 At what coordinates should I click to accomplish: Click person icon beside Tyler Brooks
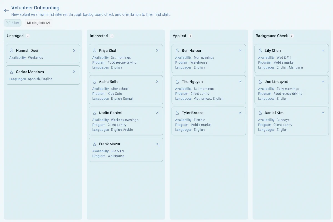click(x=178, y=113)
